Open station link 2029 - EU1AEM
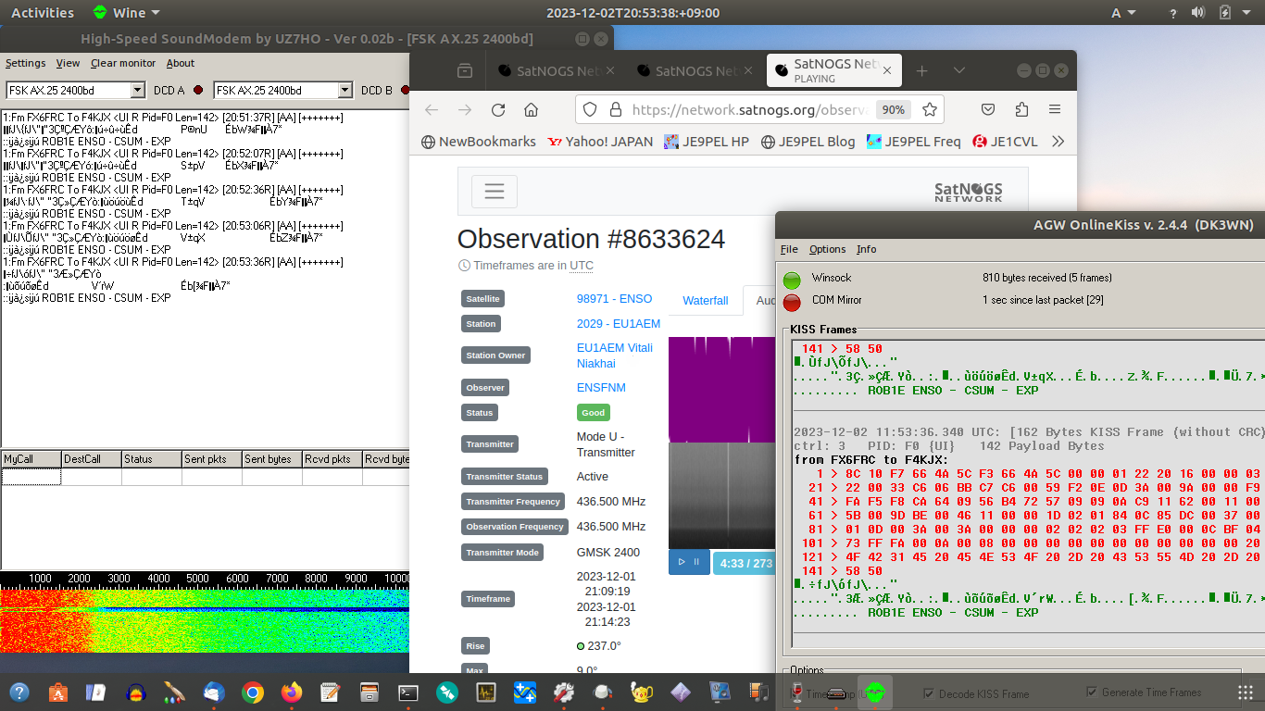The height and width of the screenshot is (711, 1265). (x=619, y=323)
